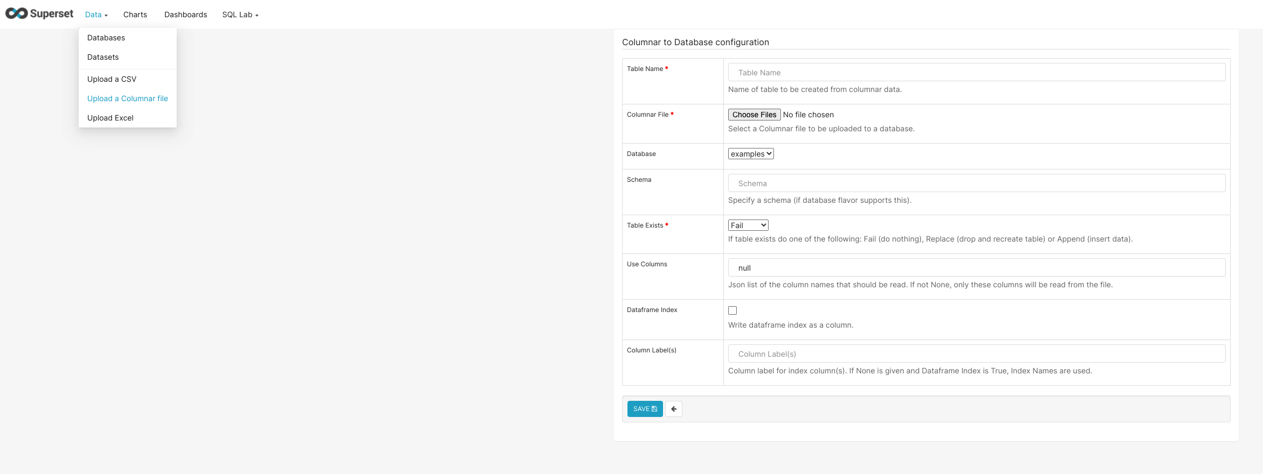Enable the Dataframe Index checkbox
This screenshot has width=1263, height=474.
click(732, 310)
